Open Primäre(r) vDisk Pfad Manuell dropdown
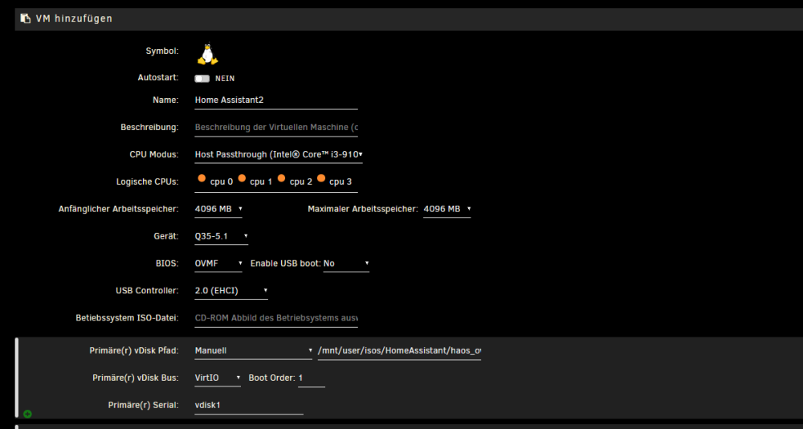The width and height of the screenshot is (803, 429). pos(254,350)
